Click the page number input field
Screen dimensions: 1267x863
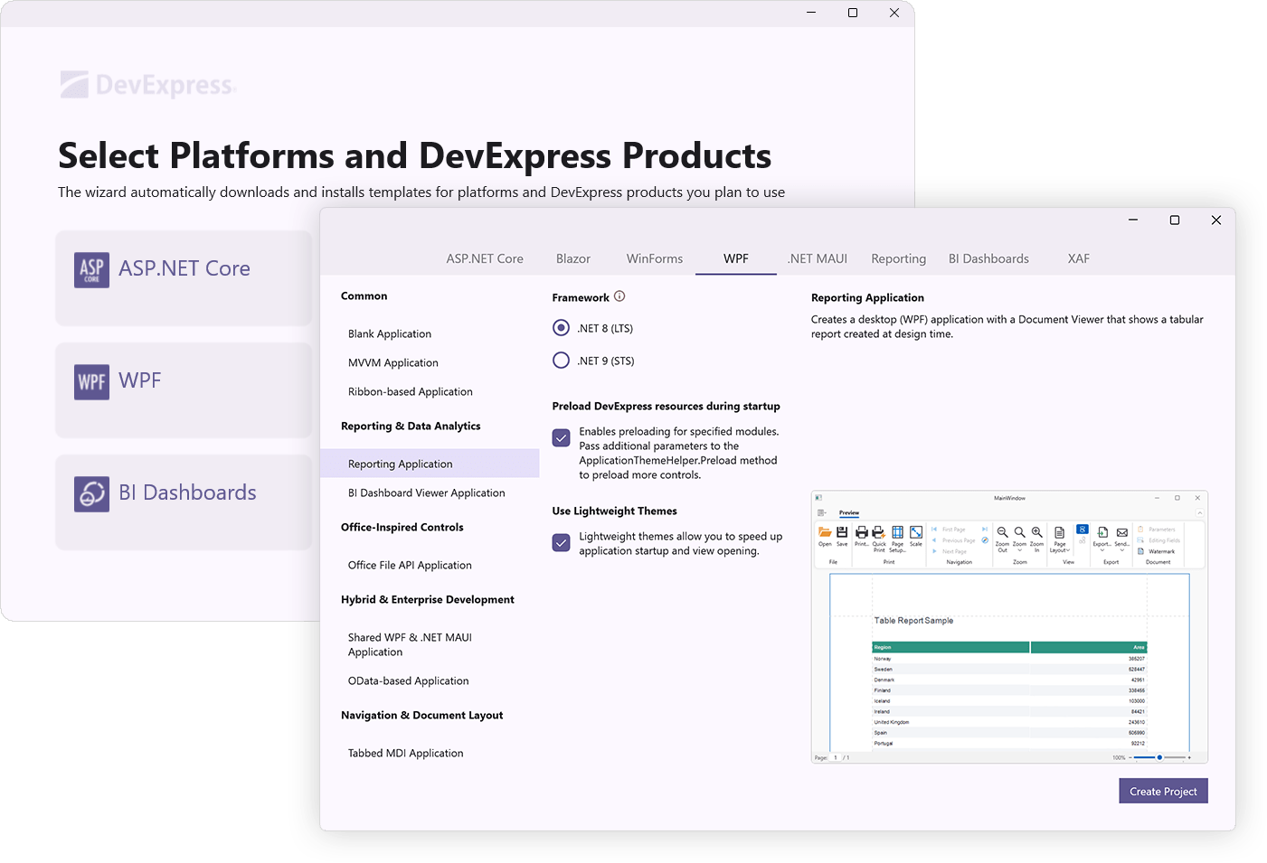[836, 758]
